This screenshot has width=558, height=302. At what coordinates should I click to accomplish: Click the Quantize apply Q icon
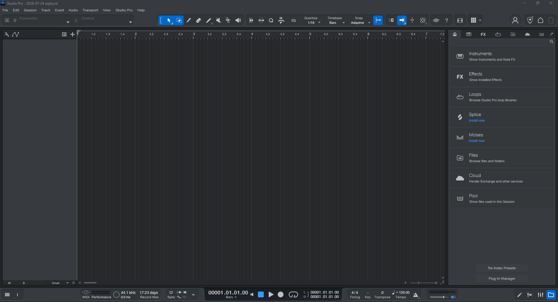tap(271, 20)
